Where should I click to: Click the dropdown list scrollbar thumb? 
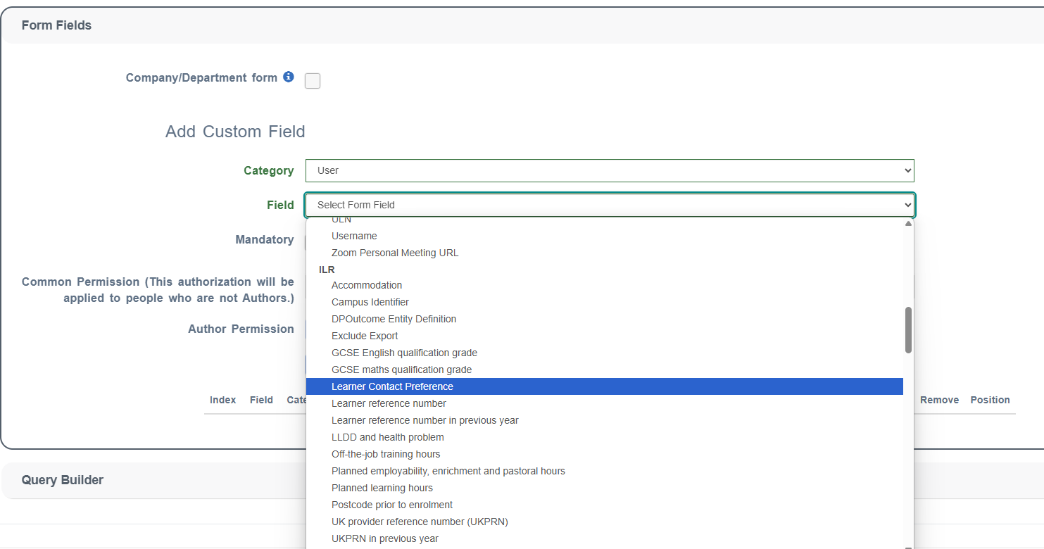[908, 330]
